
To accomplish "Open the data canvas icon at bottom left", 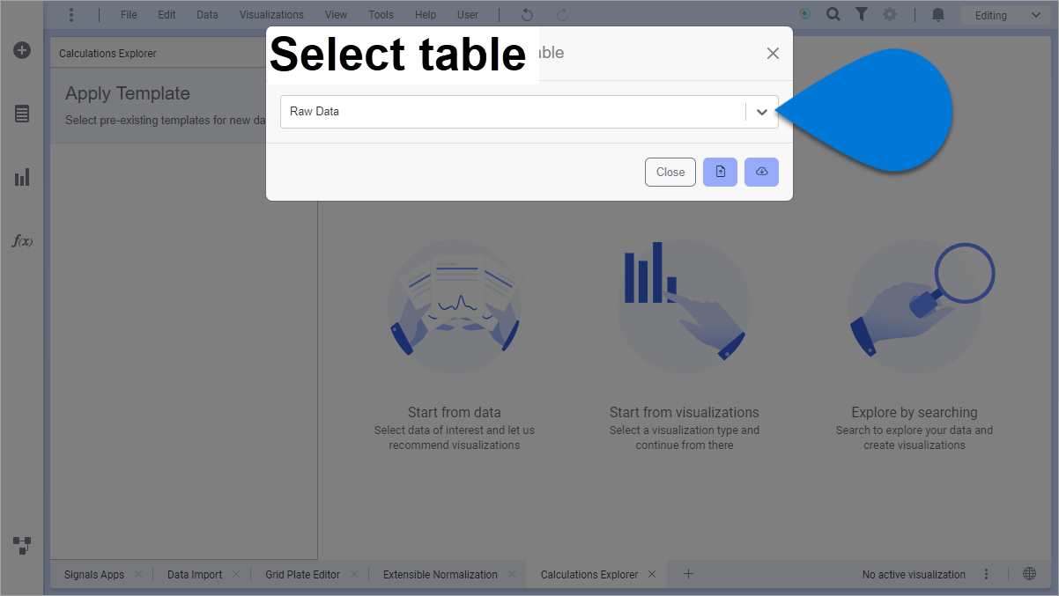I will point(22,545).
